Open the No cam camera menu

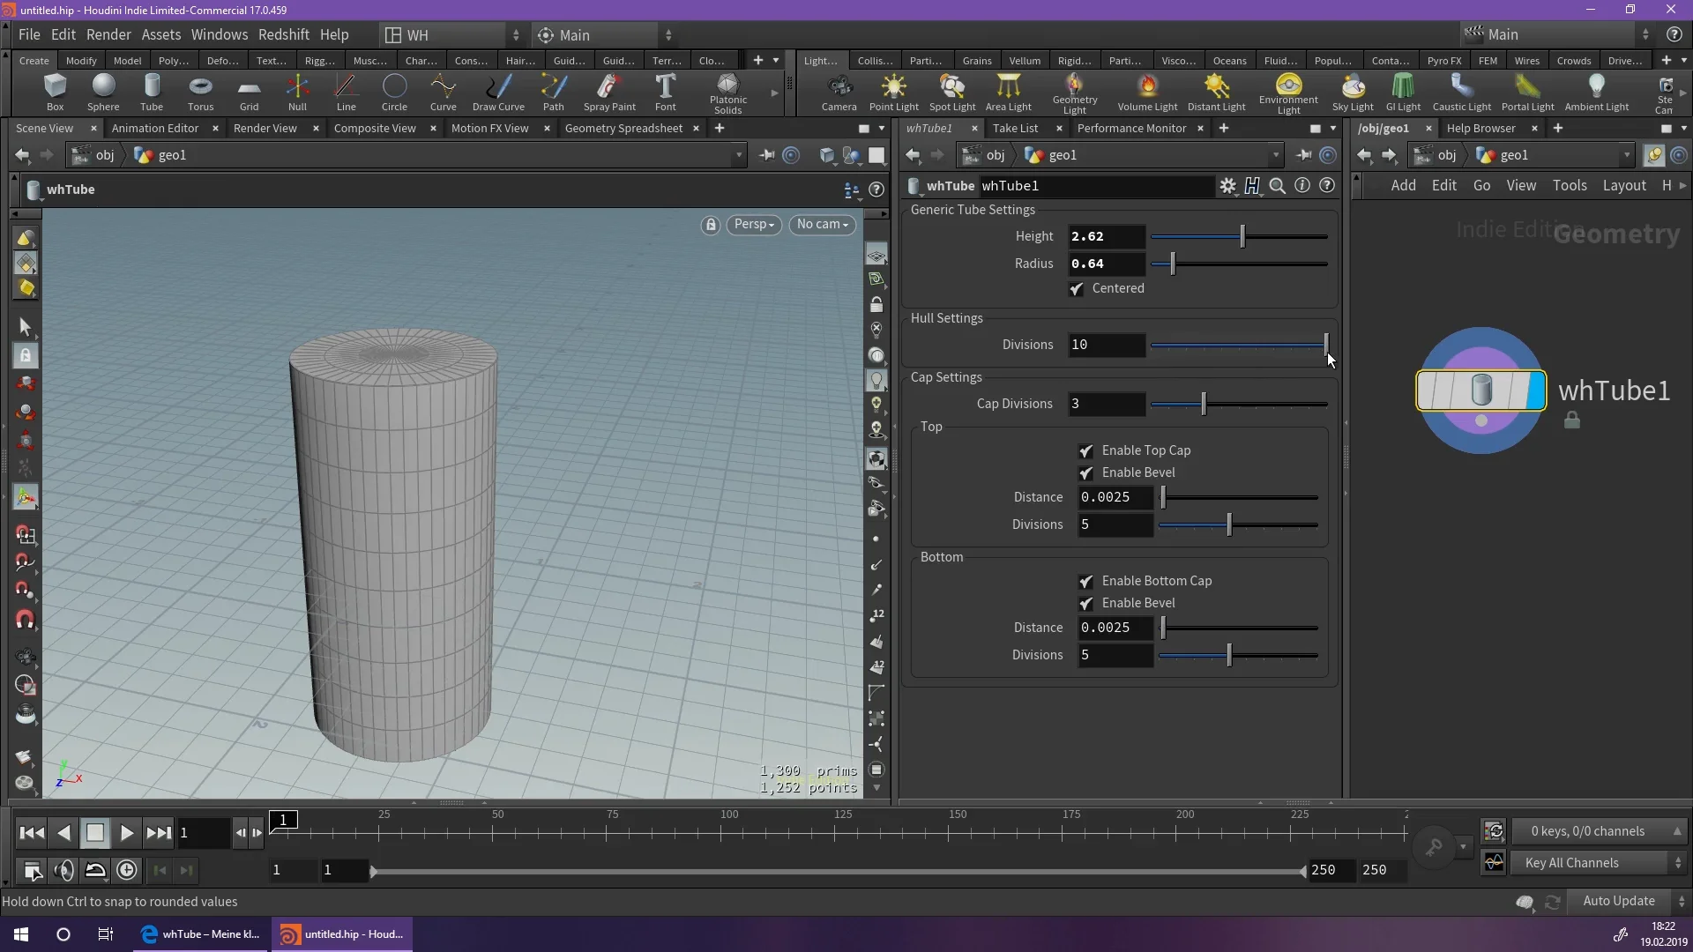(x=822, y=225)
